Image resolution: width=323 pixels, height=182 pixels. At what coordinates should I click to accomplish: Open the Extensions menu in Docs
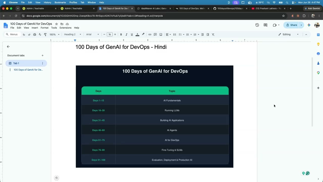pyautogui.click(x=65, y=28)
